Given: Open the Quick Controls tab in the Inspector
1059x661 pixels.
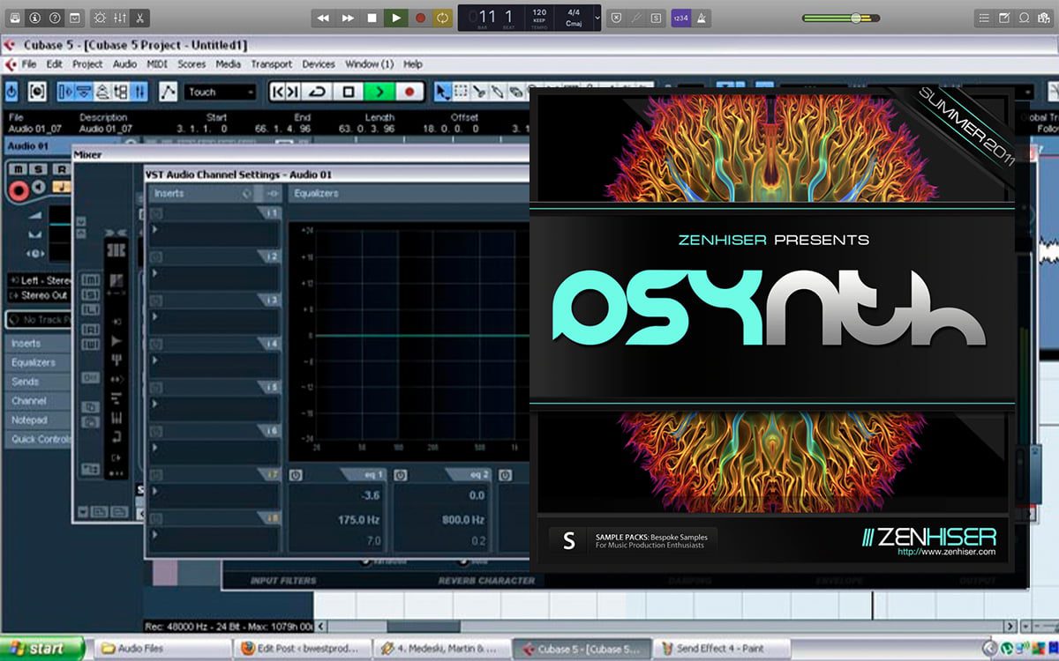Looking at the screenshot, I should (x=37, y=439).
